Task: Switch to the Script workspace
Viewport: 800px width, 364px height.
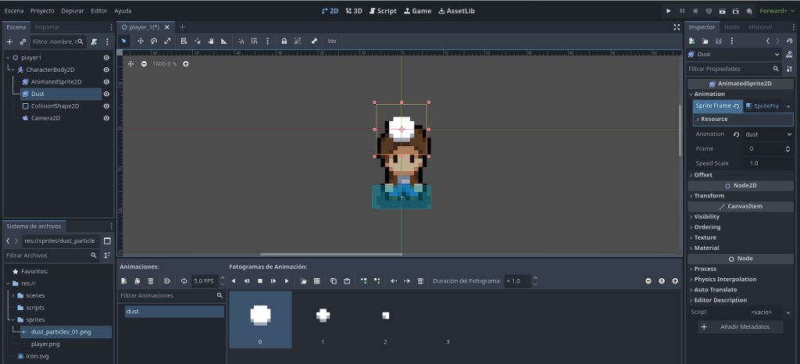Action: (383, 11)
